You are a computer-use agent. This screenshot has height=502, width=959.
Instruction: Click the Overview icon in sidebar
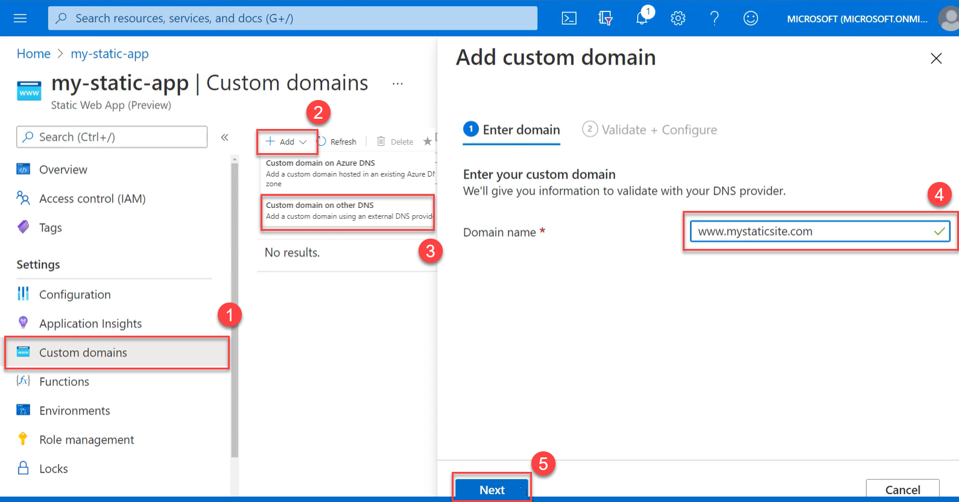pyautogui.click(x=23, y=169)
